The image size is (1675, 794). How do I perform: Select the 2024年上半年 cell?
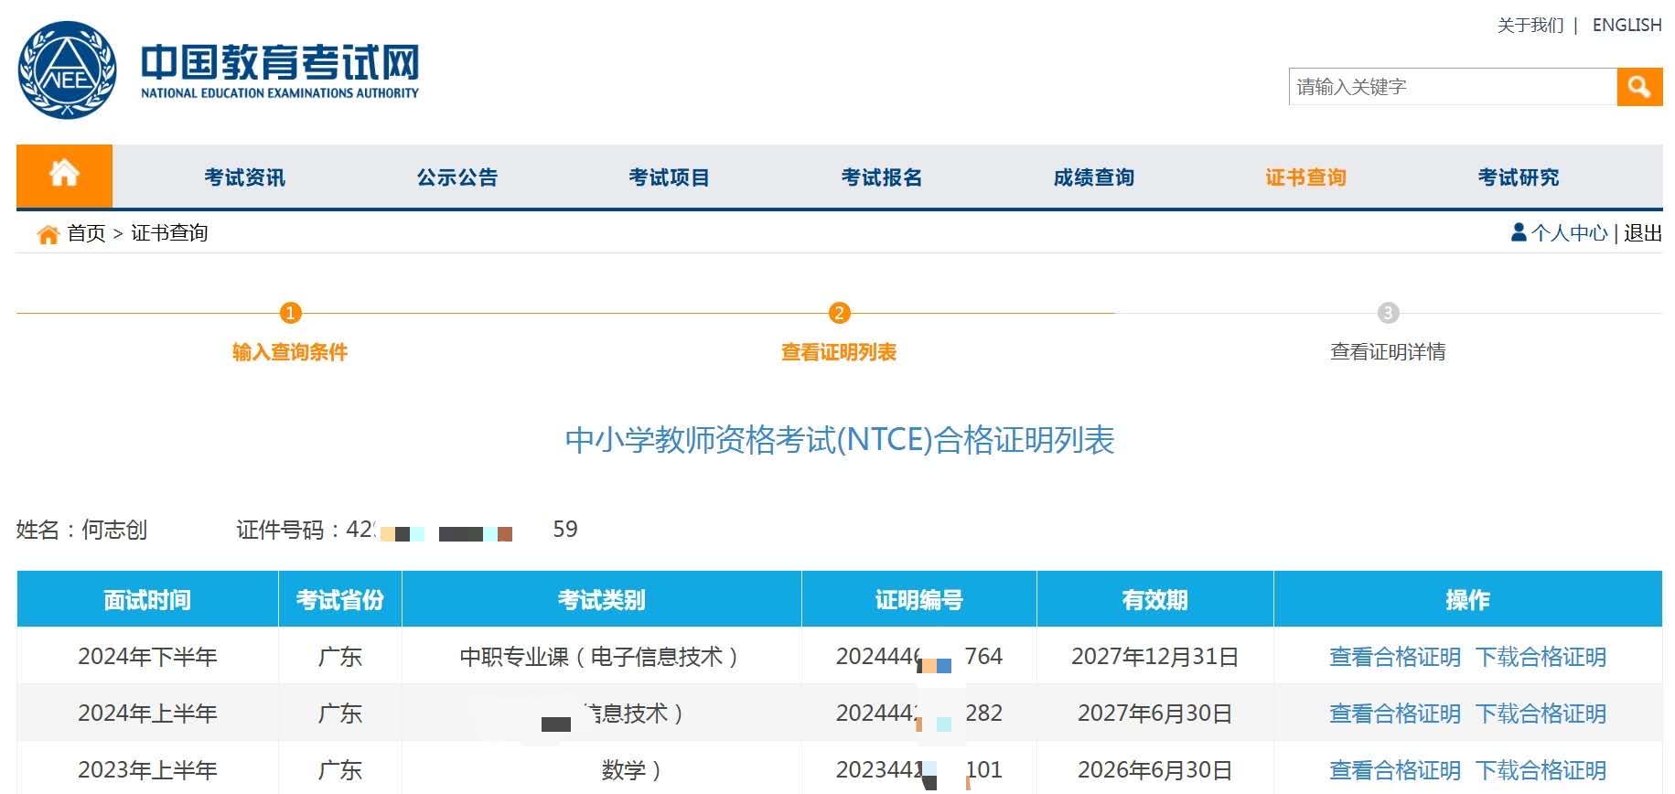coord(147,714)
